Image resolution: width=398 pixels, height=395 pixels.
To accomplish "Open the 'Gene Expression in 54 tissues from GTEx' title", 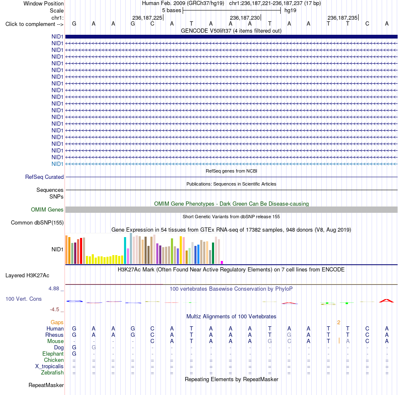I will [x=231, y=230].
